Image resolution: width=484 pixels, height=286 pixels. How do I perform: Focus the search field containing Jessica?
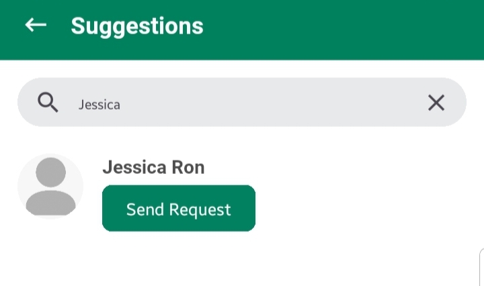242,103
